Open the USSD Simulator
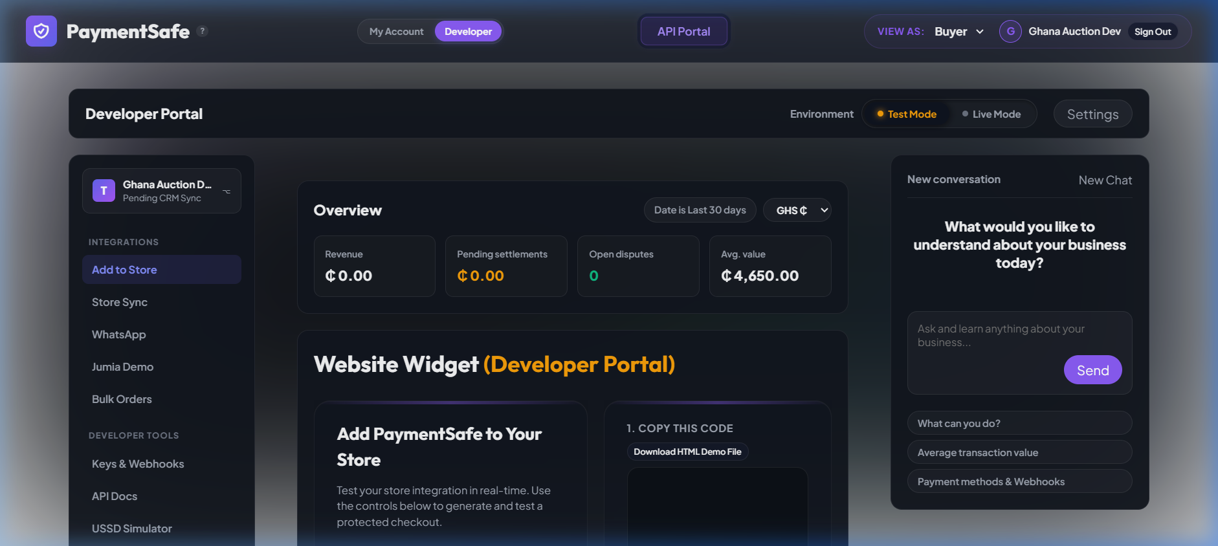1218x546 pixels. pyautogui.click(x=162, y=529)
